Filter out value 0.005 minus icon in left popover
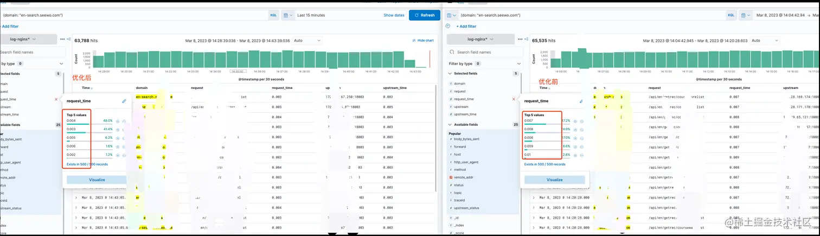This screenshot has height=236, width=820. (124, 138)
